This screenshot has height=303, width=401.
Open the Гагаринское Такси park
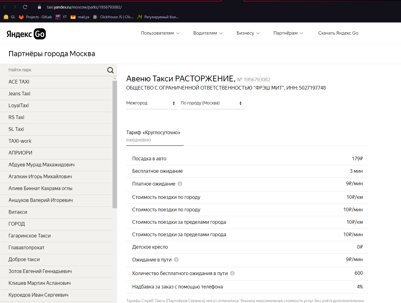[30, 236]
